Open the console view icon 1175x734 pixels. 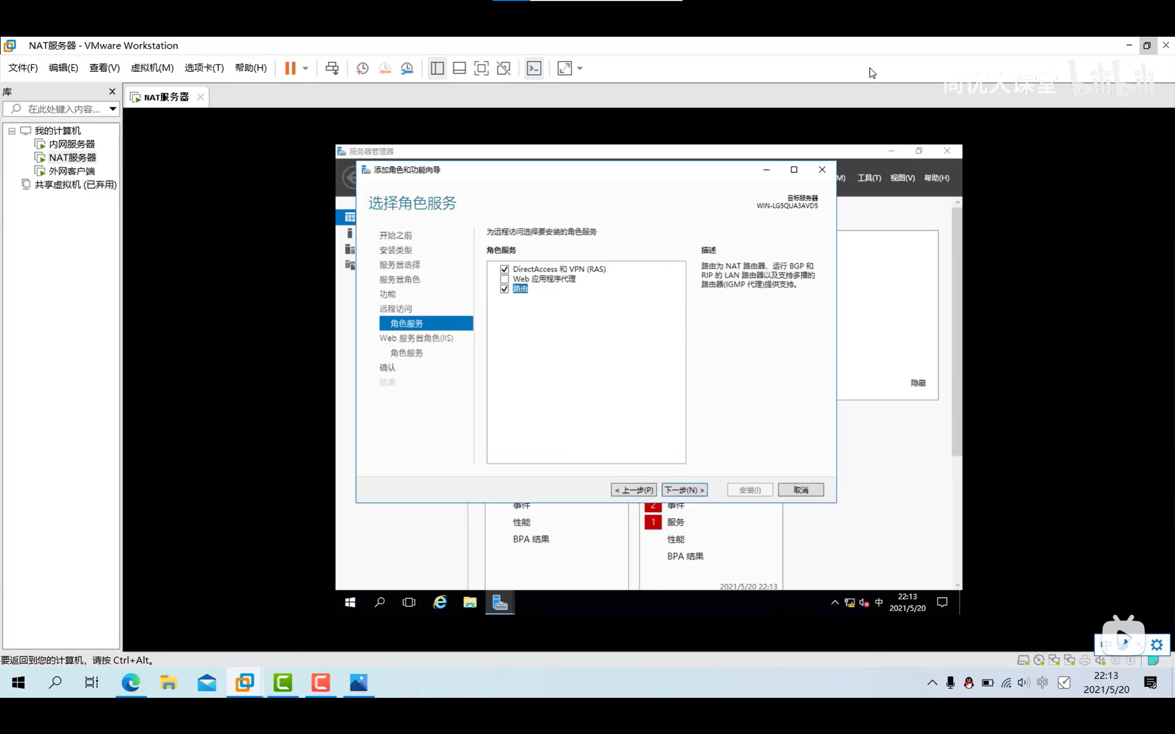[534, 68]
